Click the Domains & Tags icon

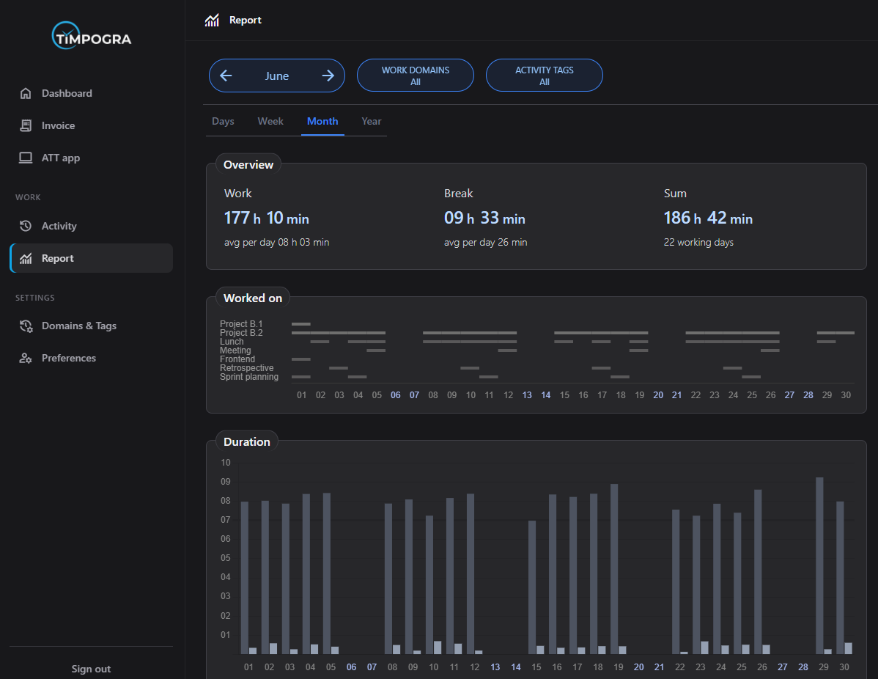coord(26,326)
